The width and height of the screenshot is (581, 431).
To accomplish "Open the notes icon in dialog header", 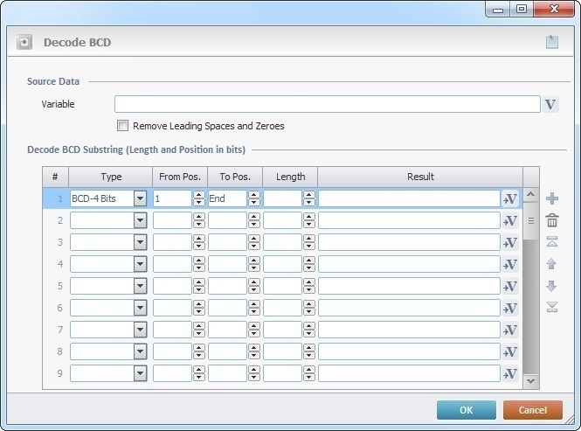I will coord(552,42).
